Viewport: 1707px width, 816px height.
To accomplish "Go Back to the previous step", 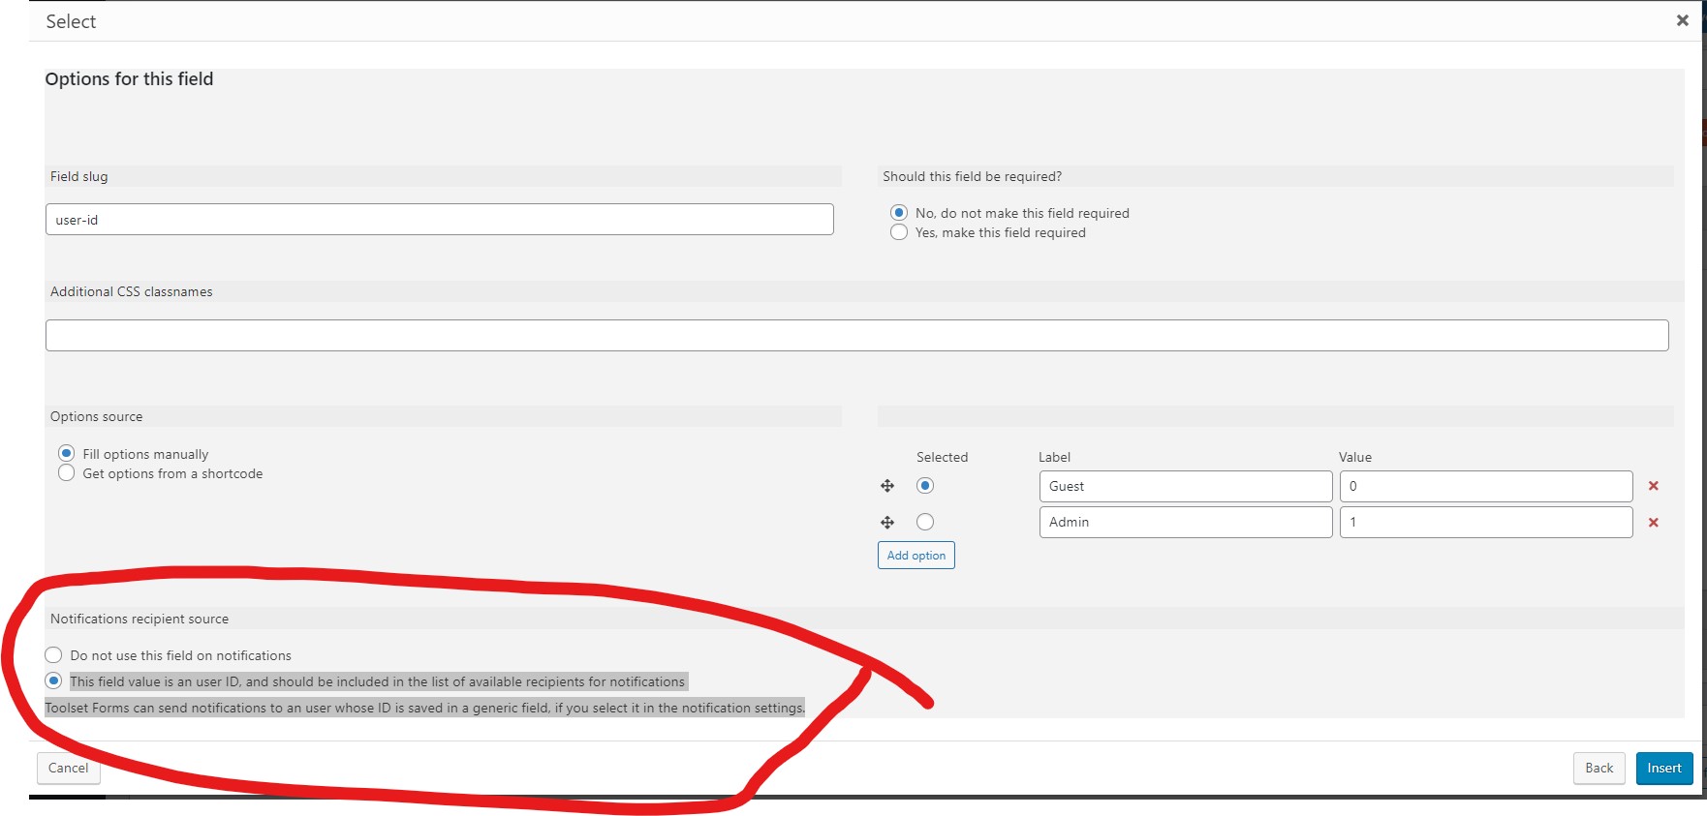I will [1598, 769].
